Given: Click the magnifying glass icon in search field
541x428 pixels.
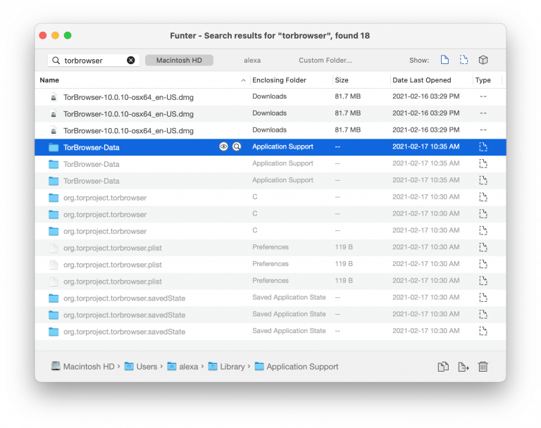Looking at the screenshot, I should click(x=56, y=61).
